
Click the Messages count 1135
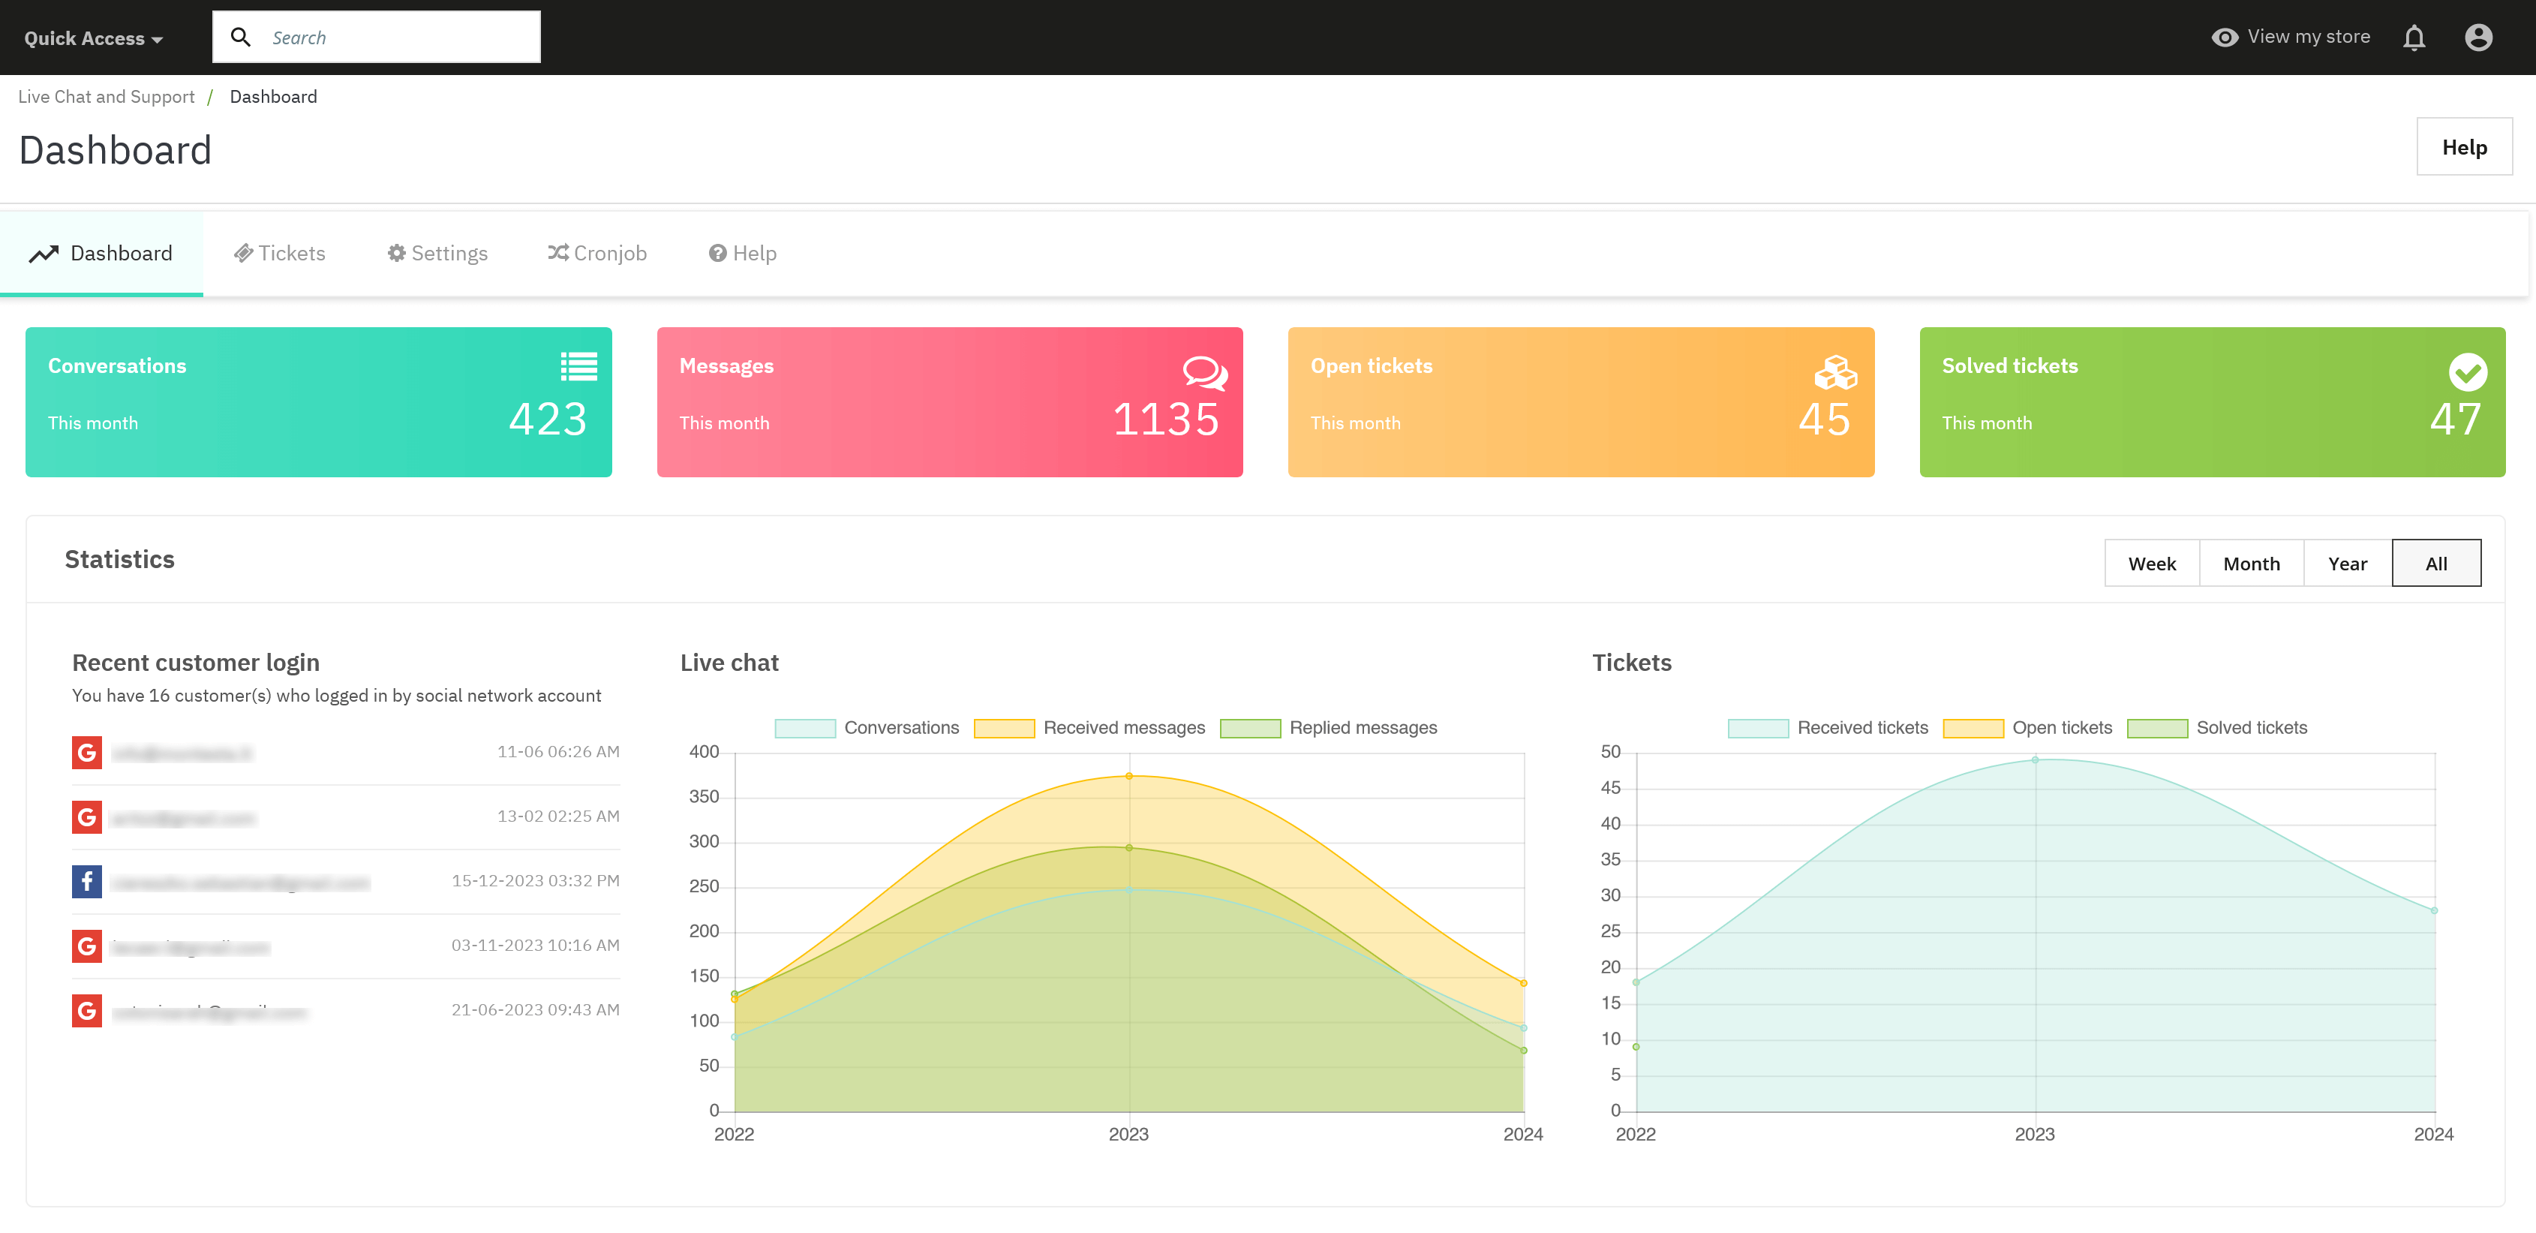(x=1166, y=420)
